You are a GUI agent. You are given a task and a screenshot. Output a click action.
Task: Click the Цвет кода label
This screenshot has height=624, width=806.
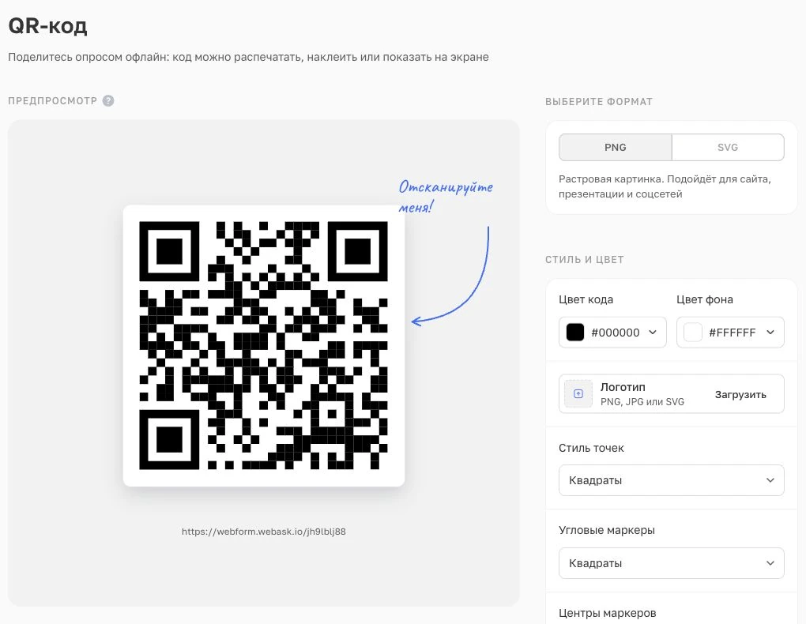(586, 299)
